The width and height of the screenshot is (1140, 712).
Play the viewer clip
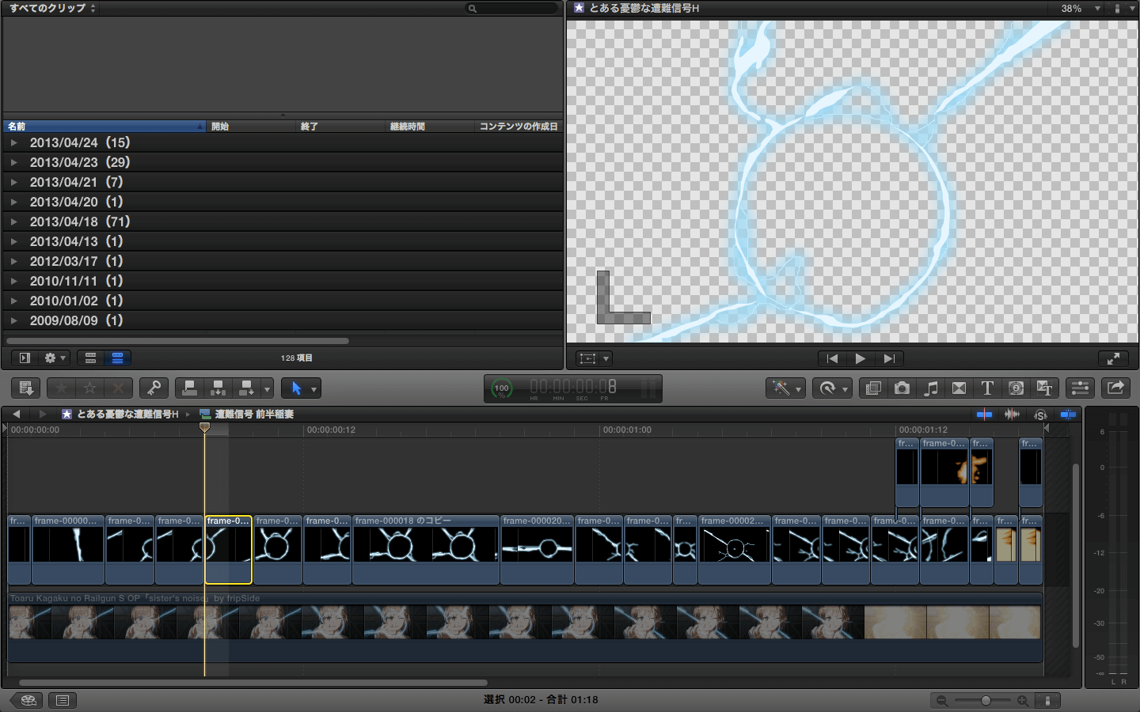861,358
